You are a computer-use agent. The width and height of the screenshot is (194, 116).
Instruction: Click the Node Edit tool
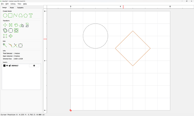5,45
